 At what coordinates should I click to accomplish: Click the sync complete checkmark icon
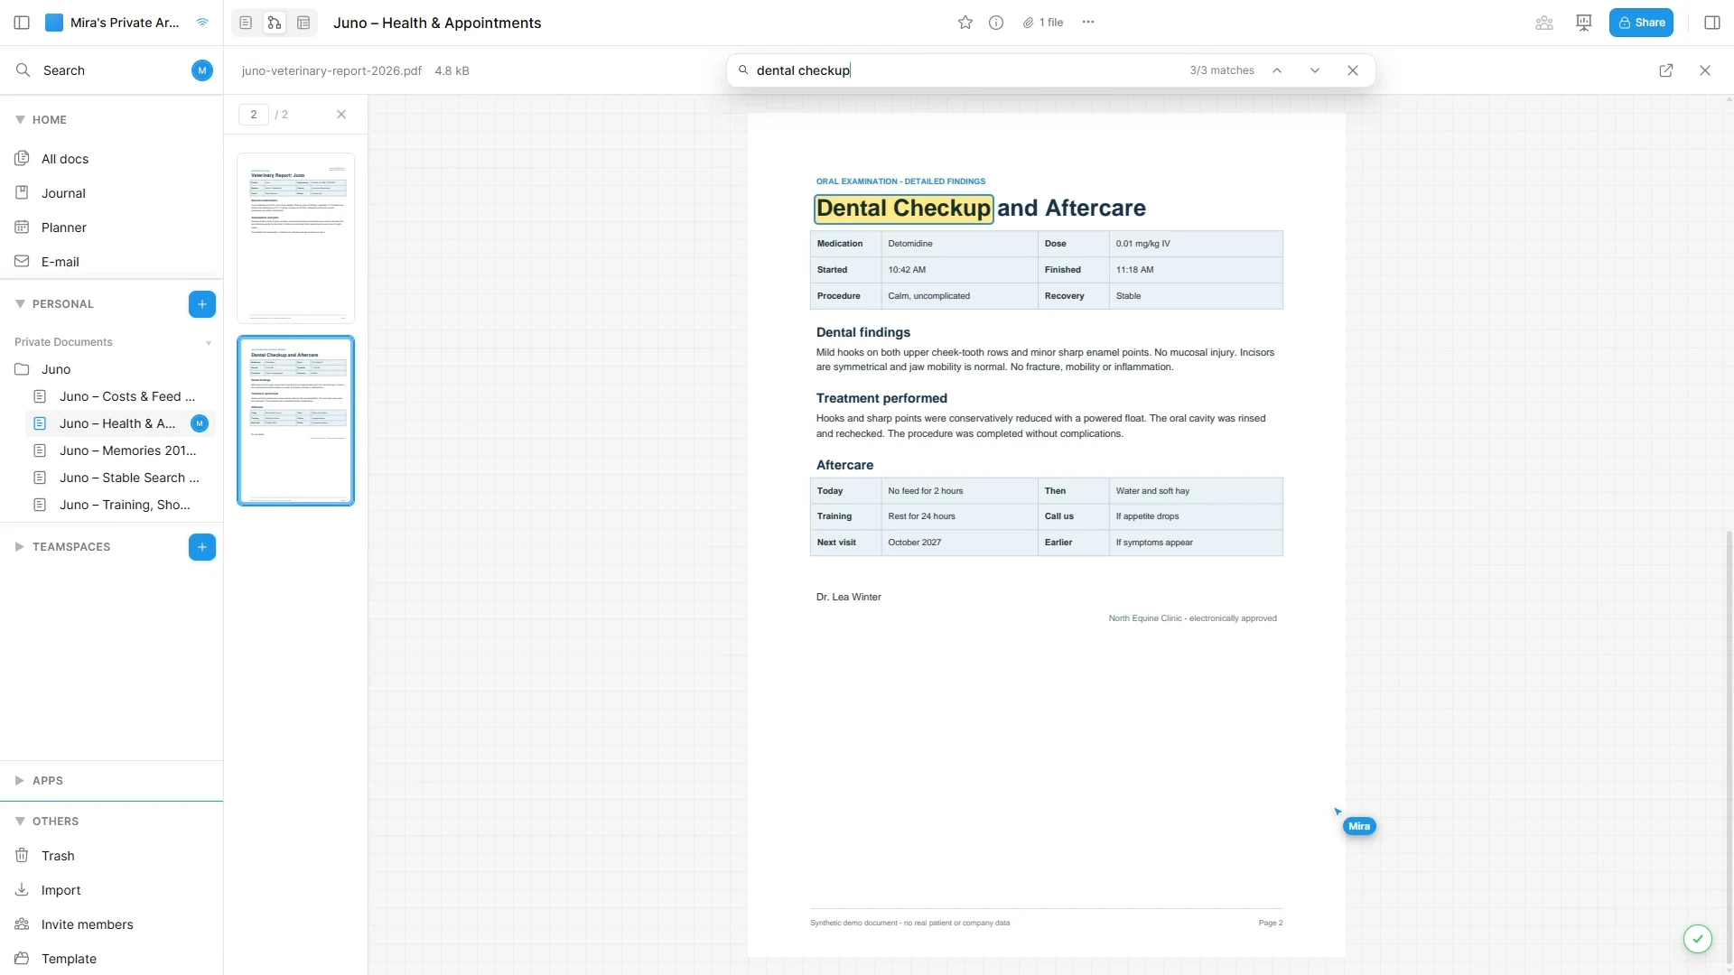point(1698,939)
